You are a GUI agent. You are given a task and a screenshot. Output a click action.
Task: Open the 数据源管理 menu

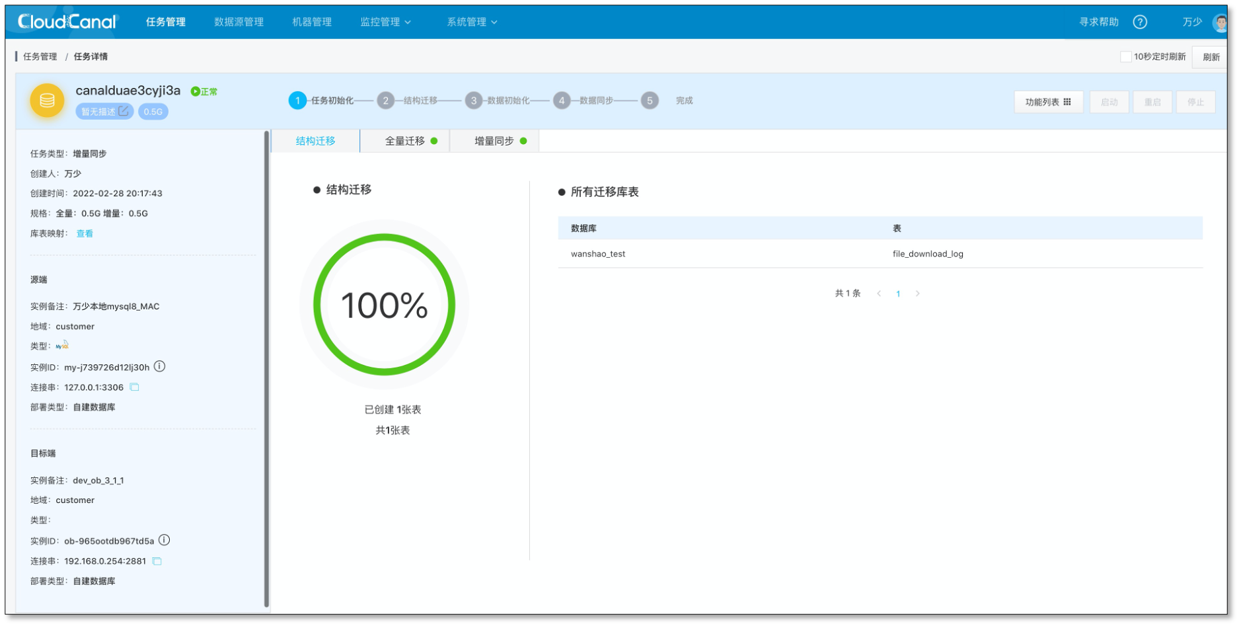coord(239,22)
